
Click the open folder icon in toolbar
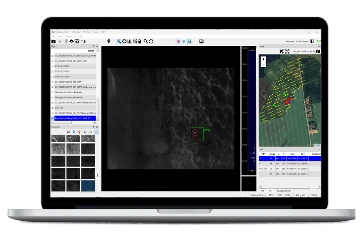[x=54, y=41]
